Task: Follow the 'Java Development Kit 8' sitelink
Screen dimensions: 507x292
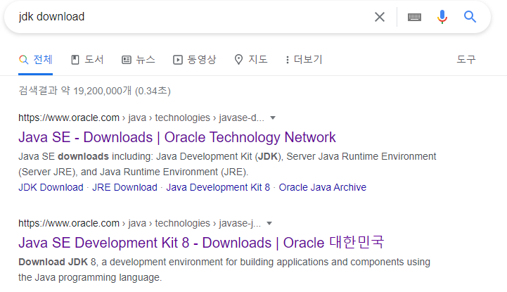Action: click(218, 187)
